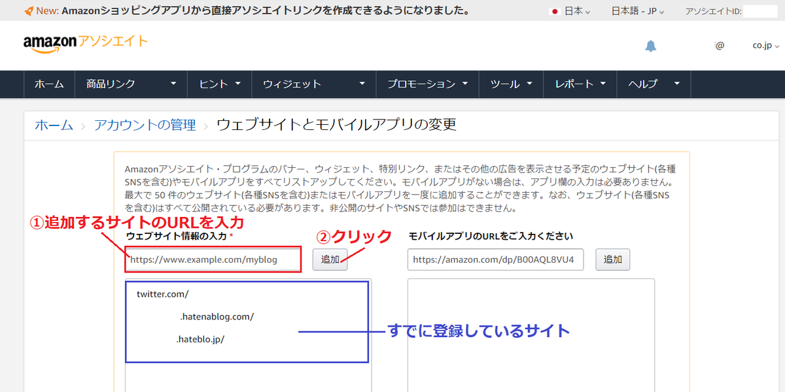
Task: Click the rocket icon in announcement banner
Action: 29,11
